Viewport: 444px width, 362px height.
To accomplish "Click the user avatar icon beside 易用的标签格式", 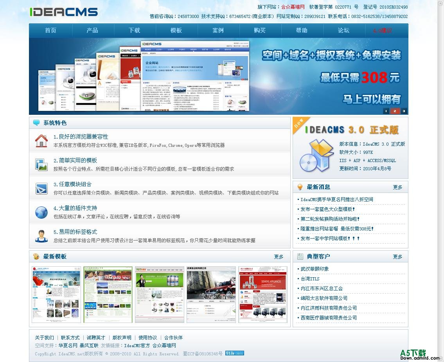I will pos(41,236).
